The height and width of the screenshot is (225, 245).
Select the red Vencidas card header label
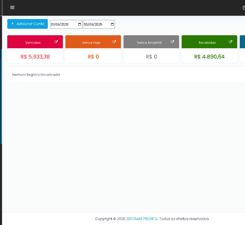[33, 43]
